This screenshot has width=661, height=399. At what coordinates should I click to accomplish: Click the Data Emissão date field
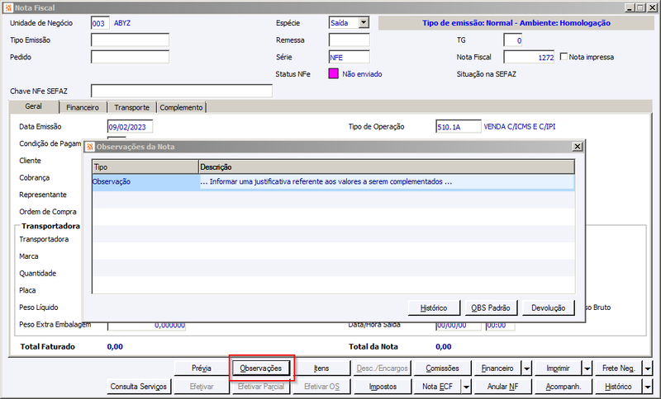(130, 127)
